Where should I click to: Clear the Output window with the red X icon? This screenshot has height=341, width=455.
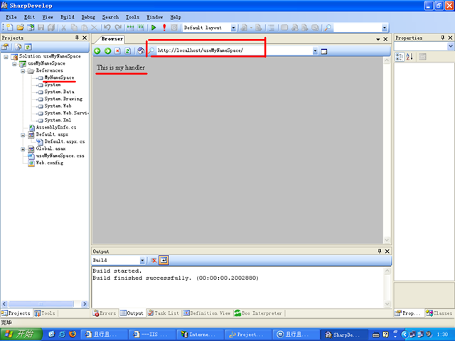(x=154, y=260)
